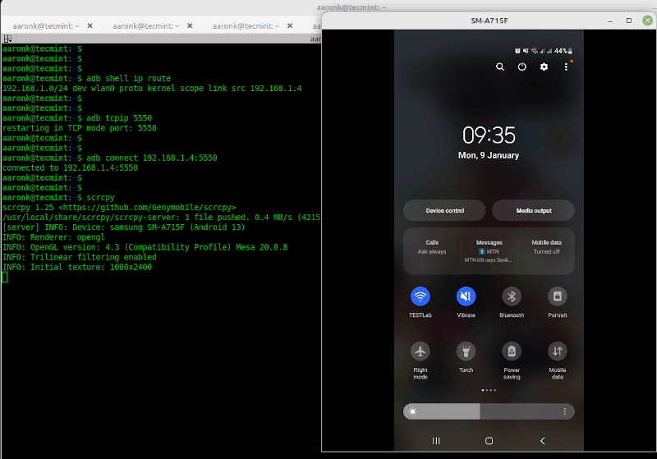Turn on the Torch tile
The image size is (657, 459).
coord(466,351)
